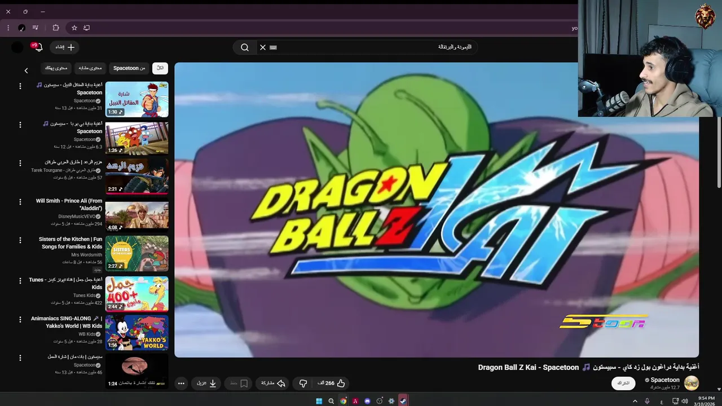Open the Sisters of the Kitchen thumbnail
Image resolution: width=722 pixels, height=406 pixels.
pyautogui.click(x=137, y=253)
